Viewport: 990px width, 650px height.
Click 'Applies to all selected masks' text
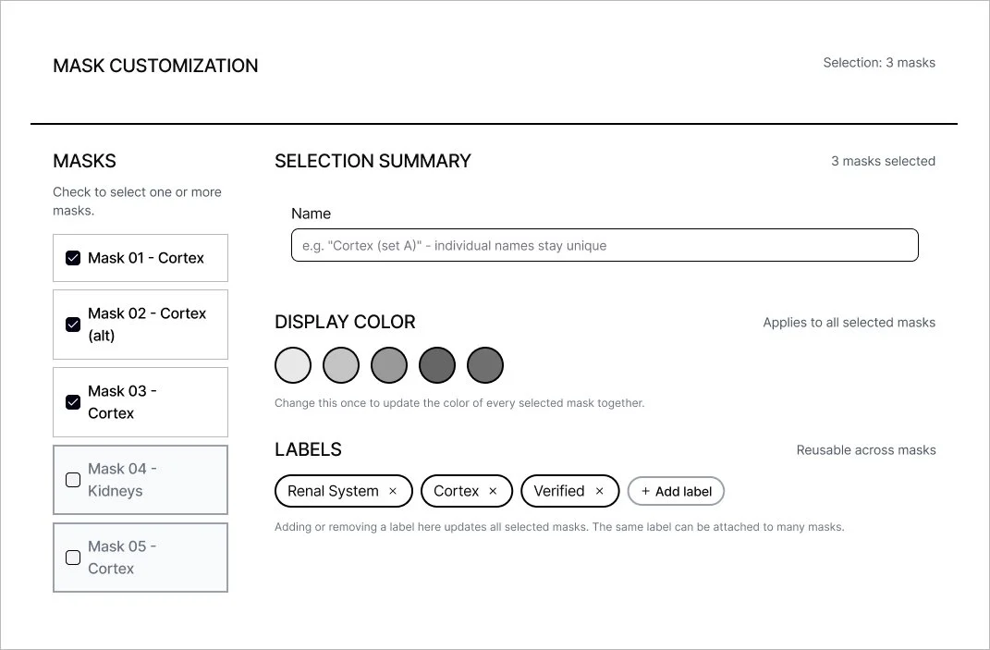point(849,323)
